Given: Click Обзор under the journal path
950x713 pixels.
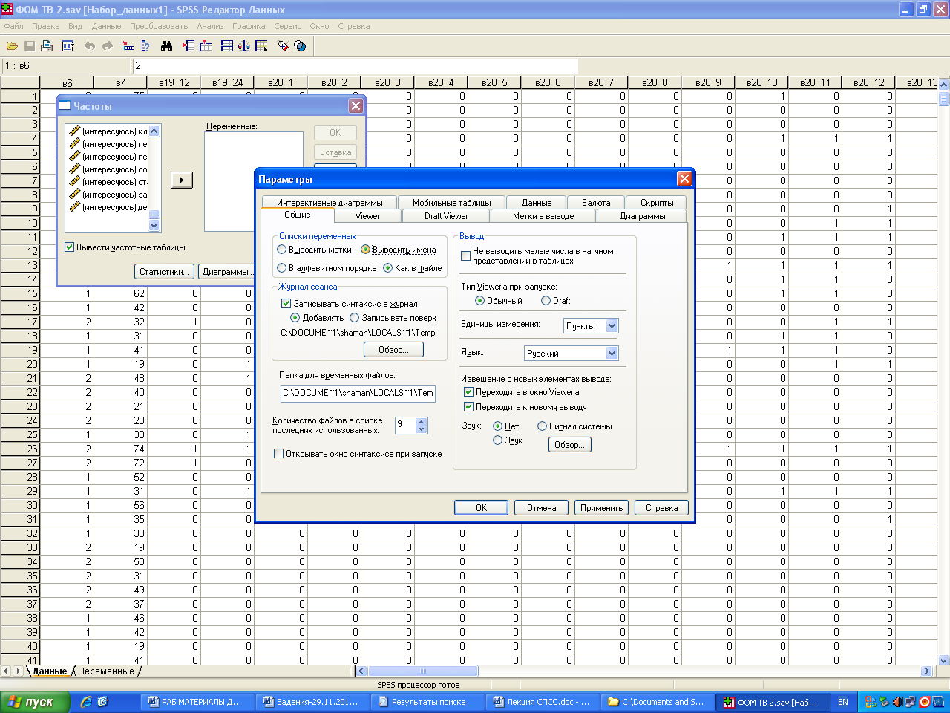Looking at the screenshot, I should pos(393,350).
